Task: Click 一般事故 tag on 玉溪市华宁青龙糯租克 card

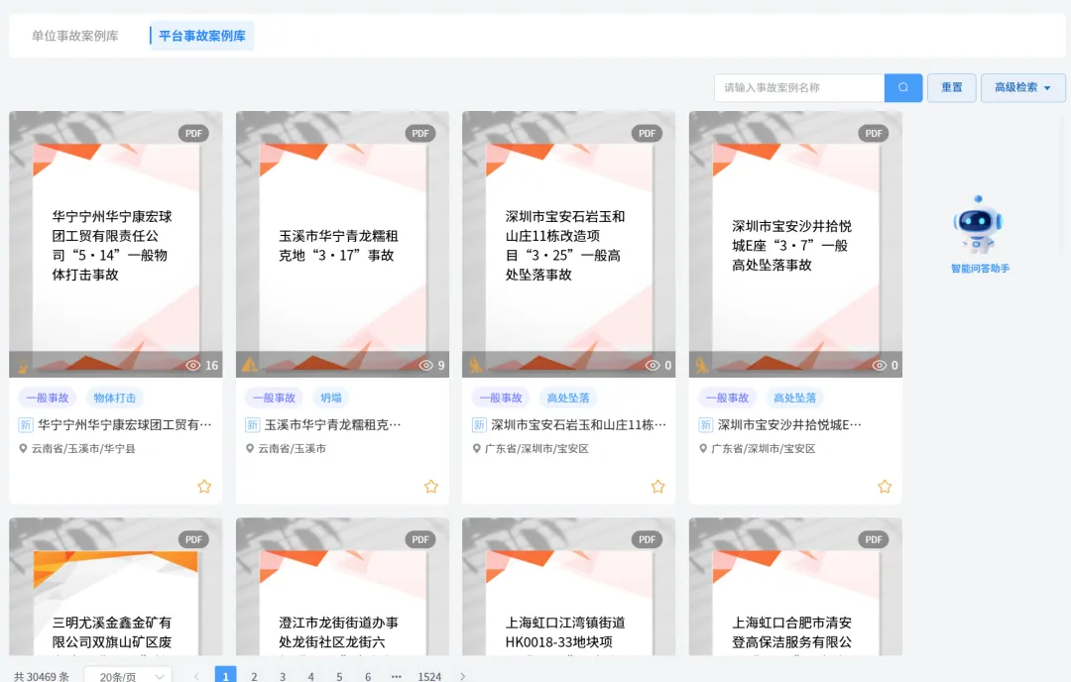Action: point(274,398)
